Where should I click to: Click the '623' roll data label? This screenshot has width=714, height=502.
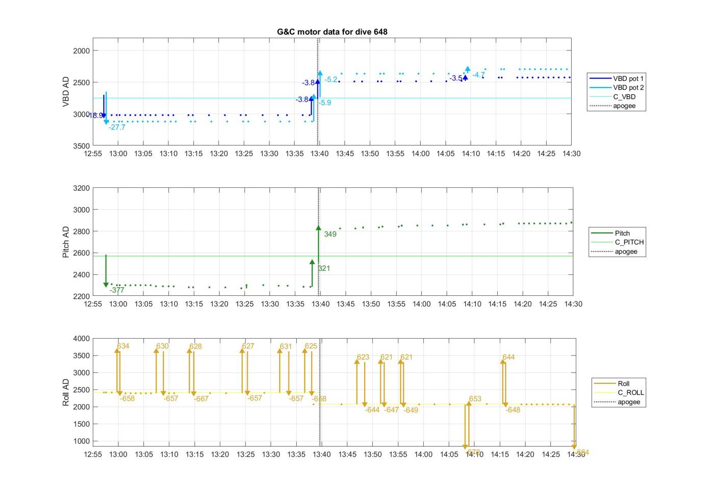tap(363, 357)
